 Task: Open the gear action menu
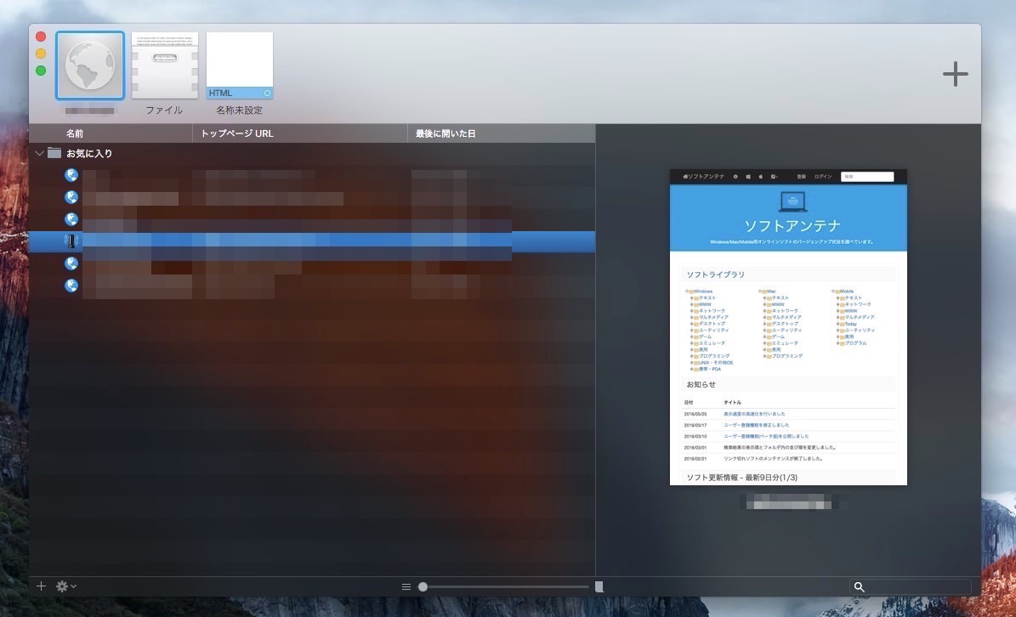pos(65,586)
